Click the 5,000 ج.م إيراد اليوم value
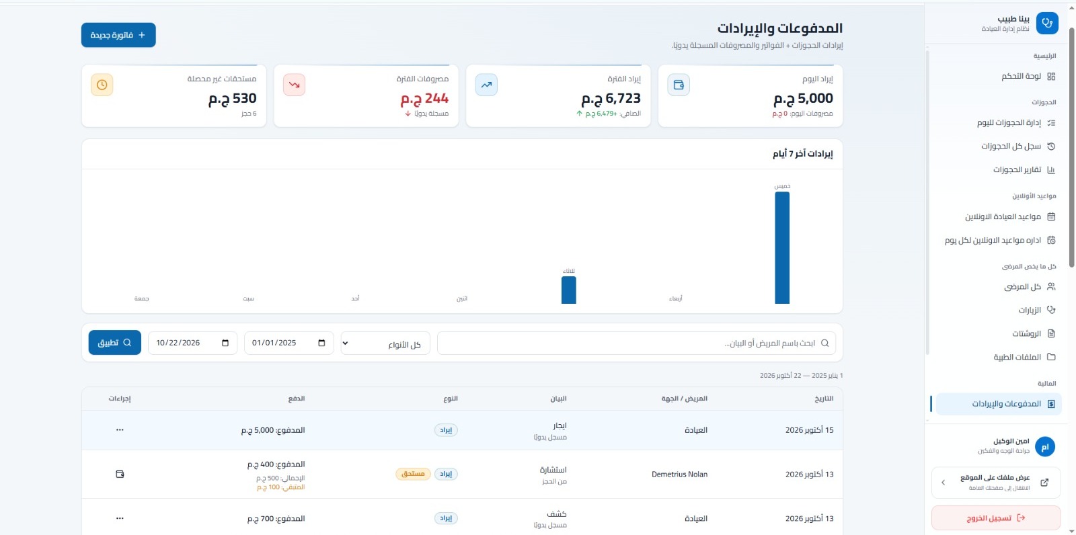Screen dimensions: 1076x535 pos(803,98)
